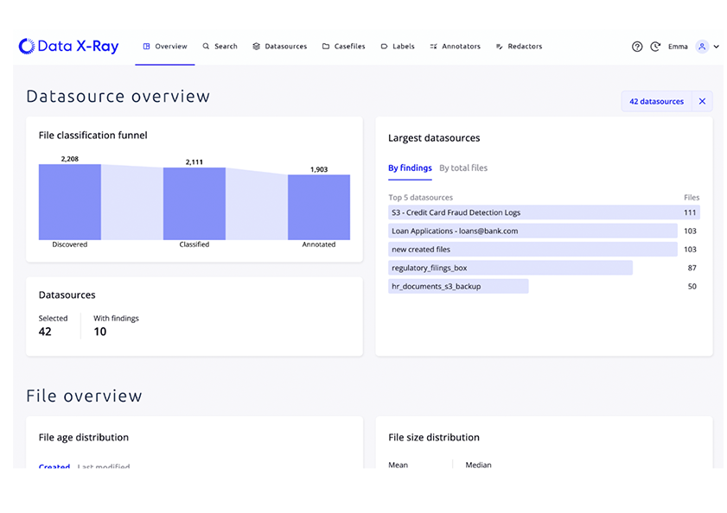Click the Overview grid icon
The image size is (727, 513).
tap(146, 47)
